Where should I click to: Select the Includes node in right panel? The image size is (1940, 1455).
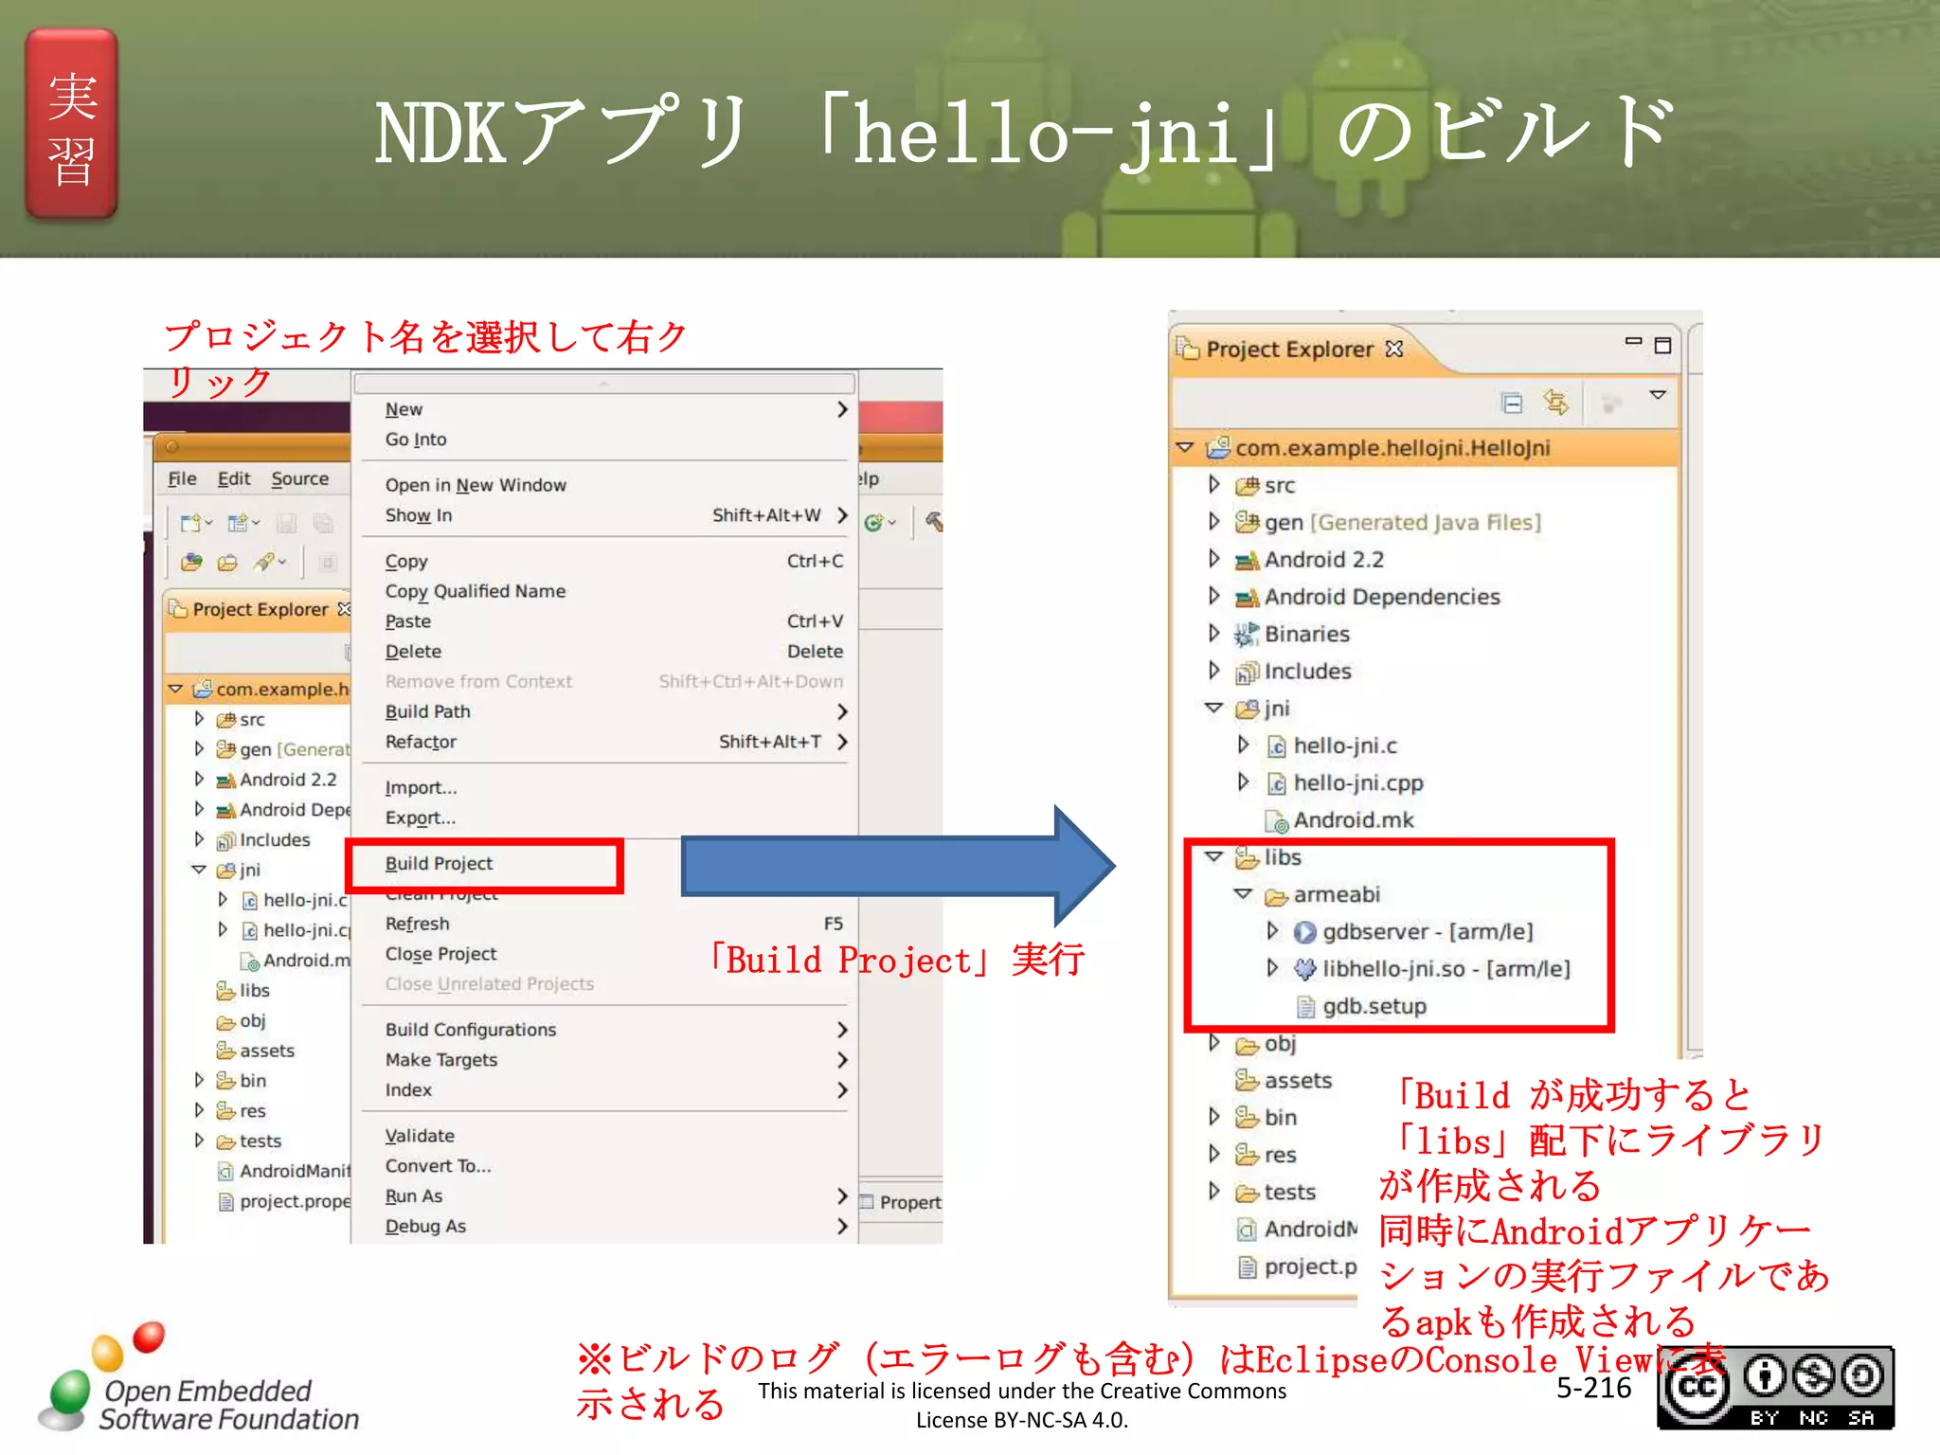(1306, 672)
